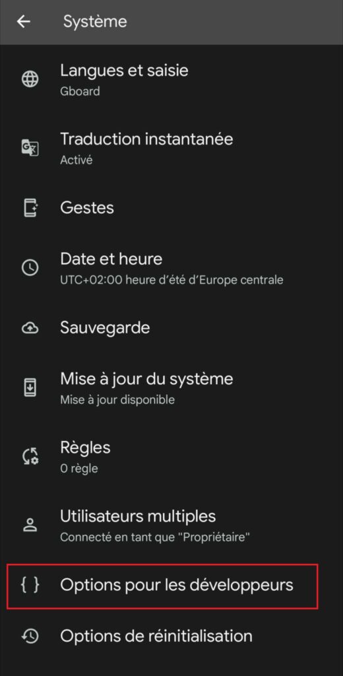Tap the "Mise à jour disponible" subtitle
The width and height of the screenshot is (343, 676).
point(117,399)
